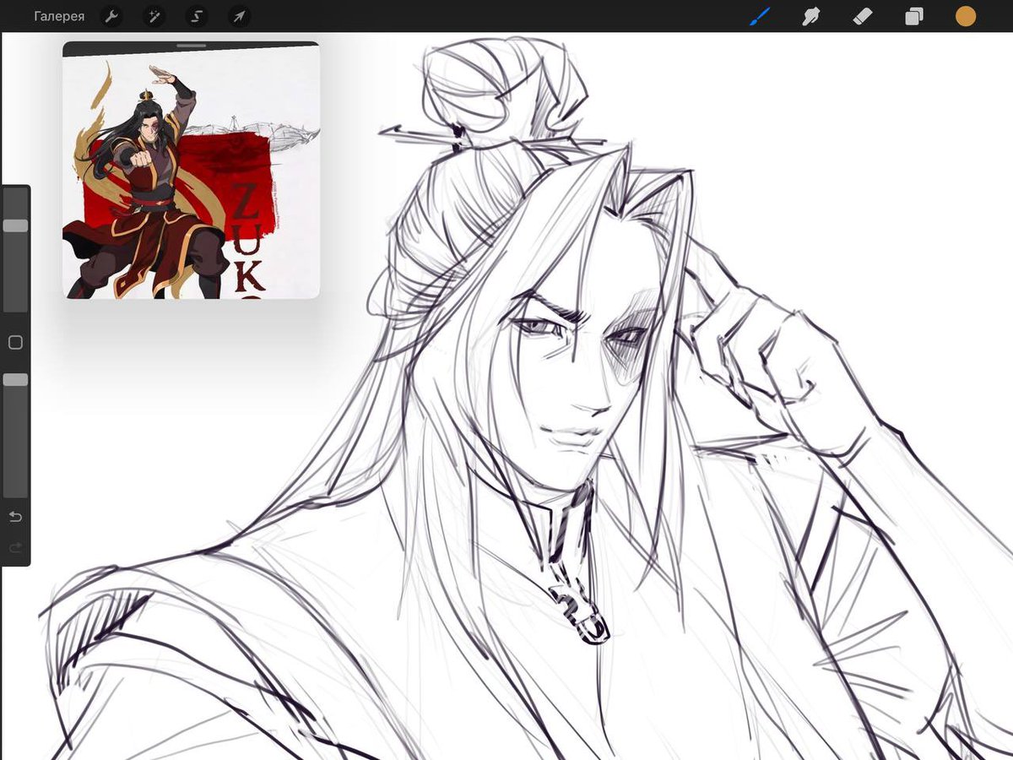Undo the last stroke
Image resolution: width=1013 pixels, height=760 pixels.
click(15, 517)
